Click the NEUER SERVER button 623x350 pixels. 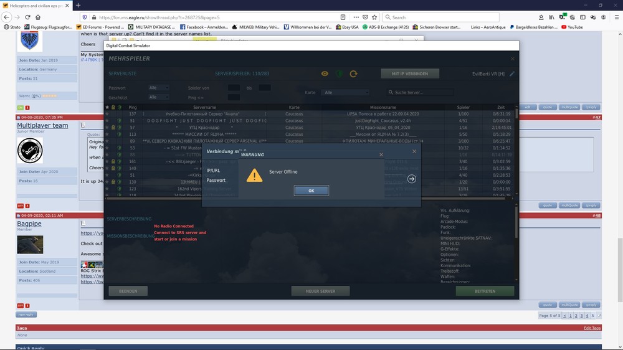coord(320,291)
